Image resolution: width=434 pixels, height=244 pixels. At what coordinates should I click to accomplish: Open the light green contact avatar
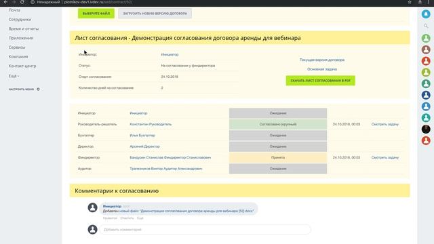pyautogui.click(x=426, y=38)
